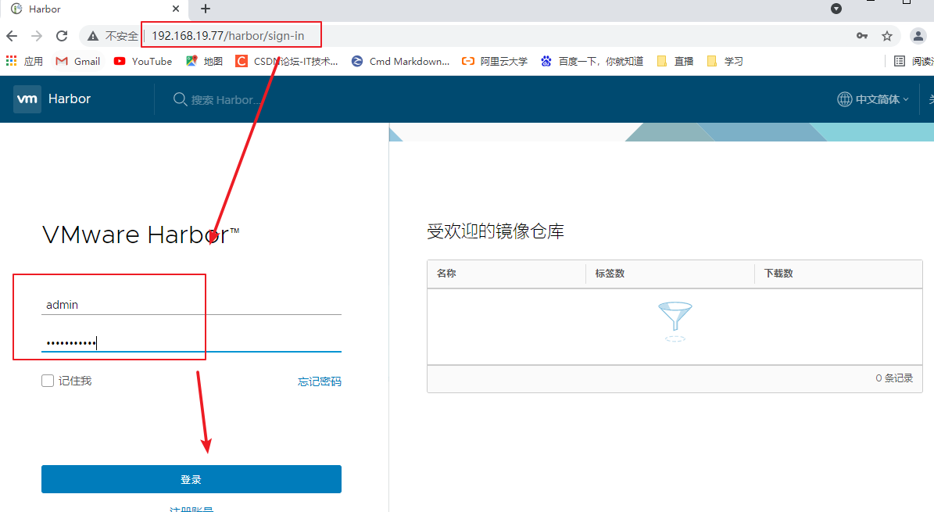
Task: Go forward with the browser forward arrow
Action: pos(37,37)
